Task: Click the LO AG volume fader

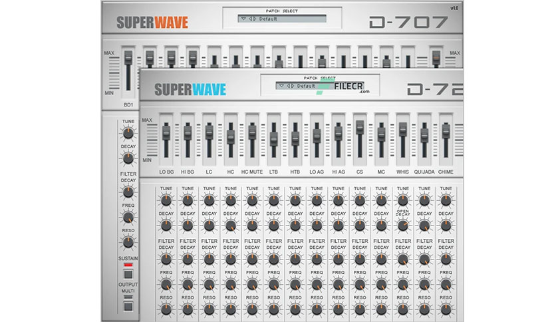Action: (x=317, y=136)
